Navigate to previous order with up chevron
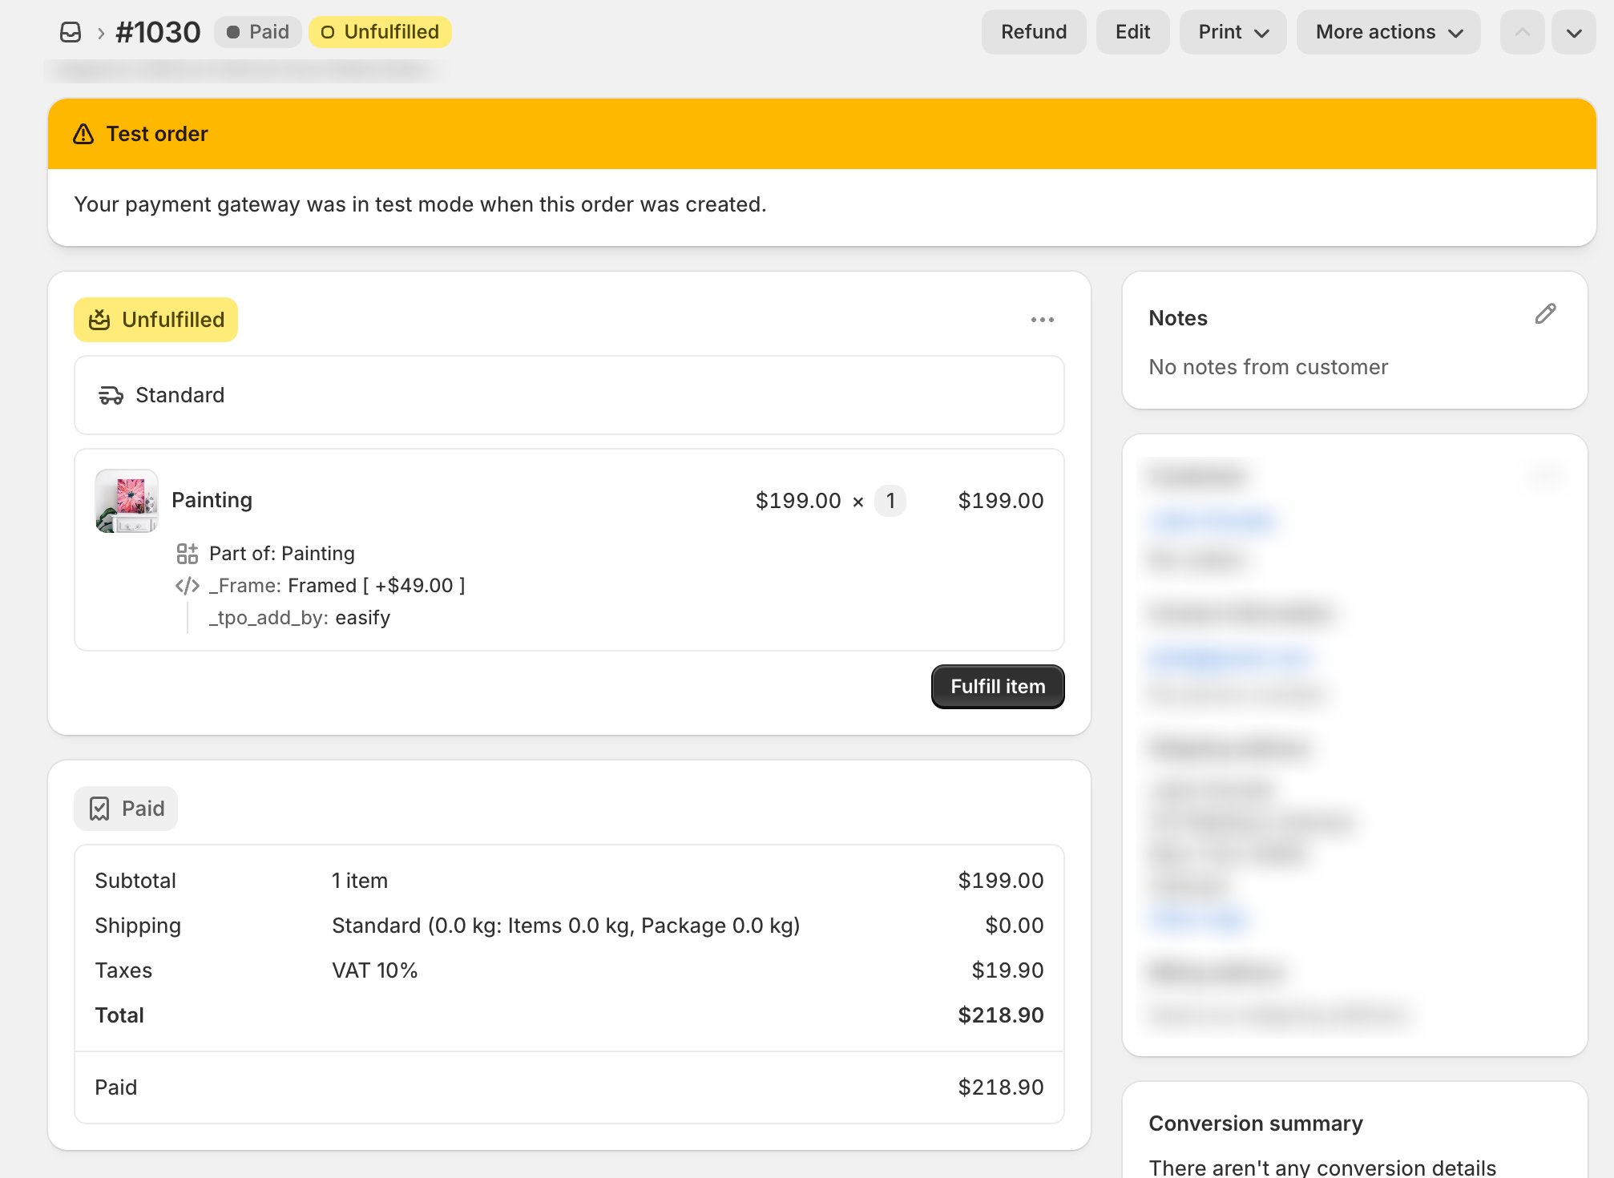The height and width of the screenshot is (1178, 1614). pyautogui.click(x=1521, y=31)
